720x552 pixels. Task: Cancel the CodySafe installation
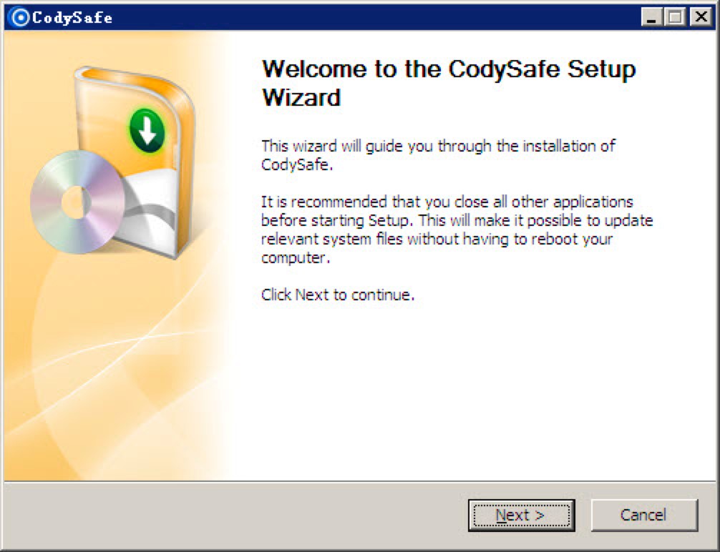[643, 515]
